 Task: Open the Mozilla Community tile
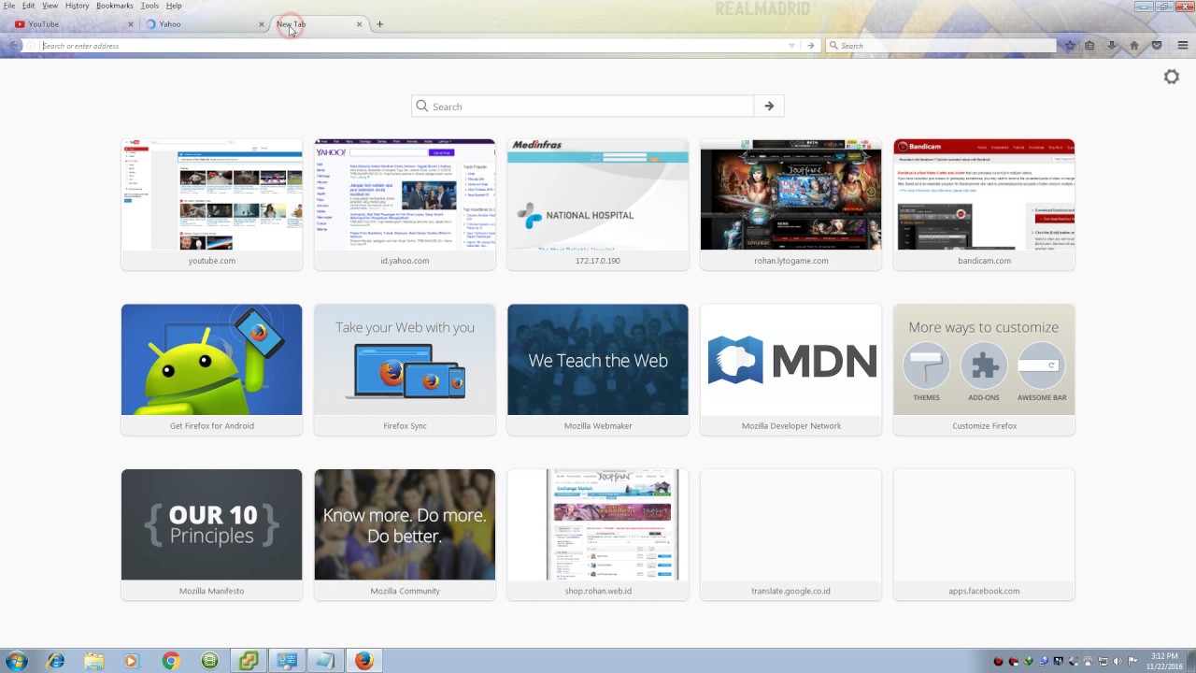[405, 535]
